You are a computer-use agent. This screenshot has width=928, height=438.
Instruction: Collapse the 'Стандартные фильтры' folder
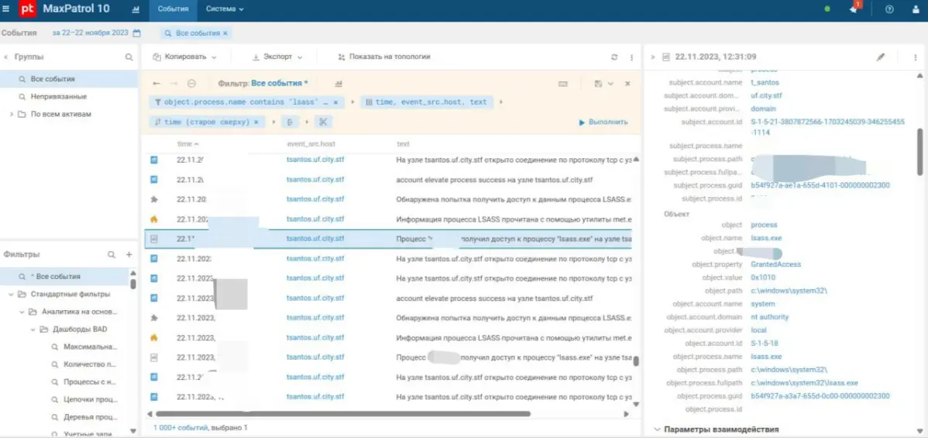(x=12, y=294)
